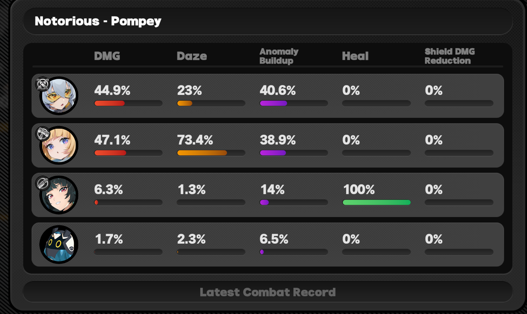
Task: Click the green 100% Heal bar
Action: (x=376, y=202)
